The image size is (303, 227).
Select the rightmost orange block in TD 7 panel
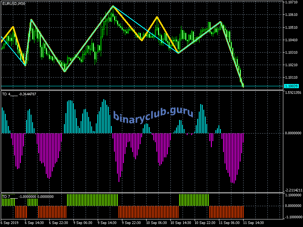tap(226, 211)
